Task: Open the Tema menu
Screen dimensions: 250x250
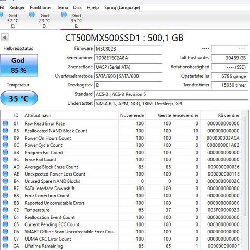Action: coord(63,8)
